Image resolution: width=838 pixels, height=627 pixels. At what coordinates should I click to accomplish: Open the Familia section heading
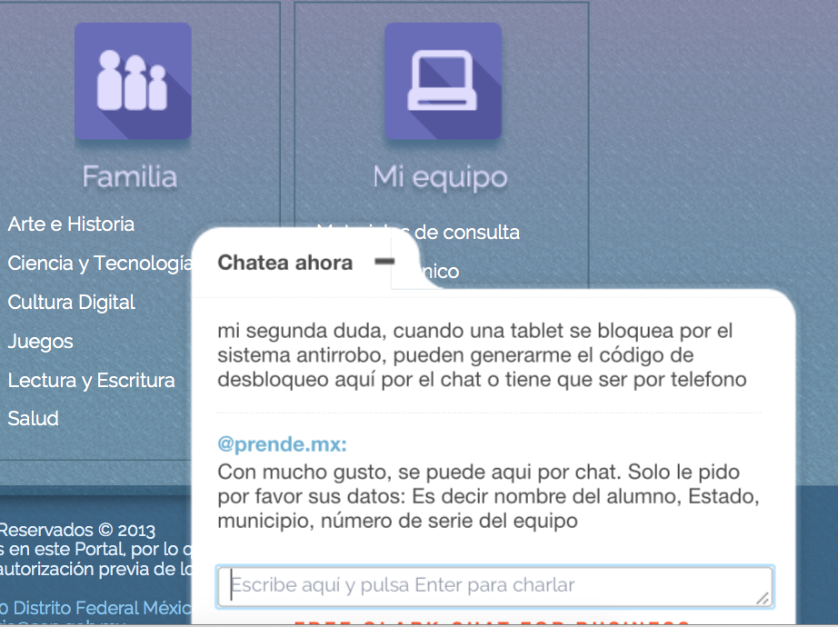(129, 176)
